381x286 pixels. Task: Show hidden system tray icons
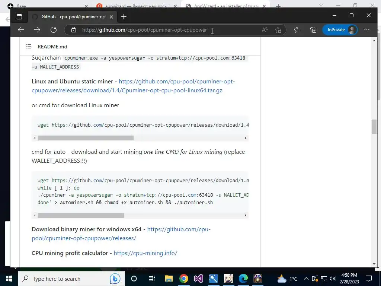coord(306,279)
